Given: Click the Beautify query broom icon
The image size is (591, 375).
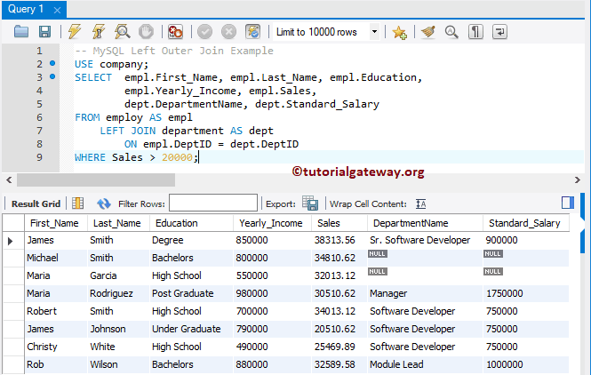Looking at the screenshot, I should tap(427, 32).
